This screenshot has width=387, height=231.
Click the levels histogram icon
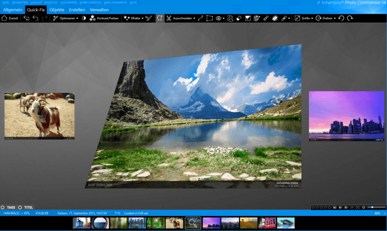pos(248,18)
